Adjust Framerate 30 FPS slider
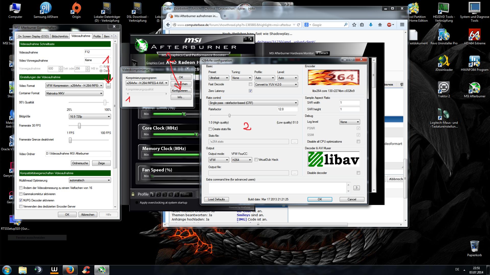 click(79, 125)
